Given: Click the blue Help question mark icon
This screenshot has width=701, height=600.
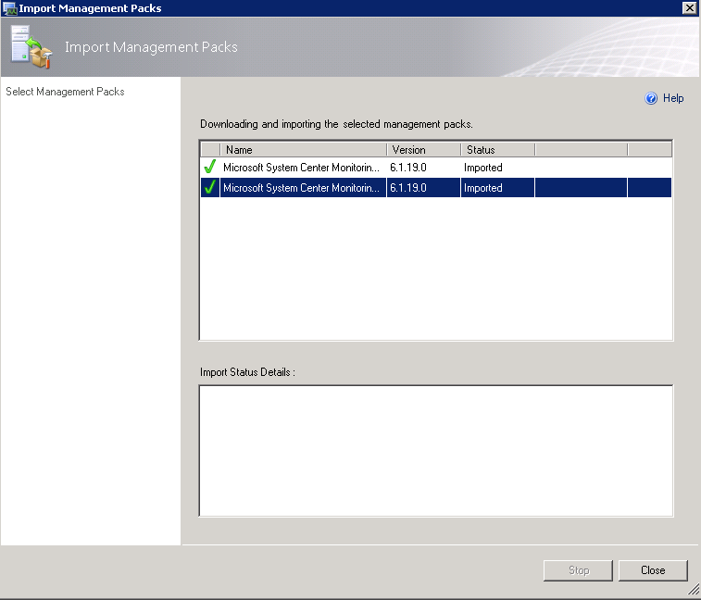Looking at the screenshot, I should point(651,98).
